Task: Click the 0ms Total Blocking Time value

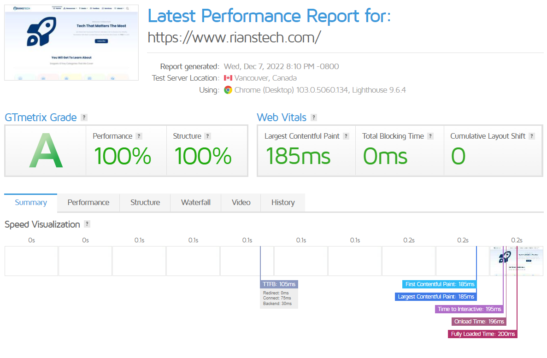Action: (385, 156)
